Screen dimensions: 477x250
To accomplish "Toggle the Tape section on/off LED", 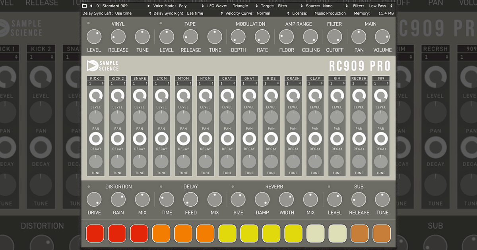I will (x=161, y=23).
